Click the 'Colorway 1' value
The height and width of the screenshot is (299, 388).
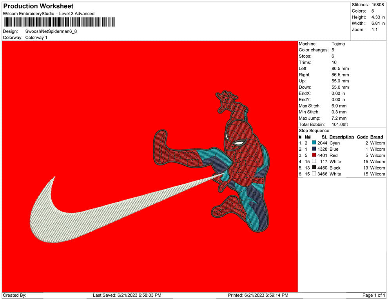pos(36,37)
